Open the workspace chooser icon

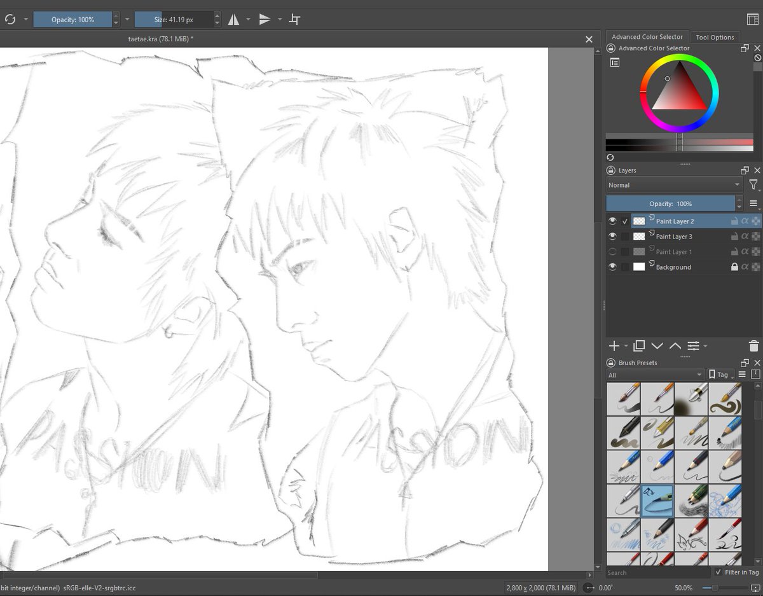pyautogui.click(x=753, y=19)
